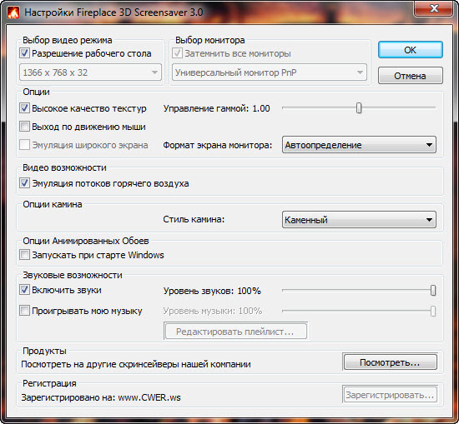Viewport: 459px width, 424px height.
Task: Click 'Формат экрана монитора:' label
Action: 218,145
